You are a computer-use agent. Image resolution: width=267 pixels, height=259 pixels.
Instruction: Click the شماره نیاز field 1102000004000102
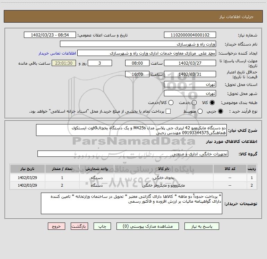(190, 35)
